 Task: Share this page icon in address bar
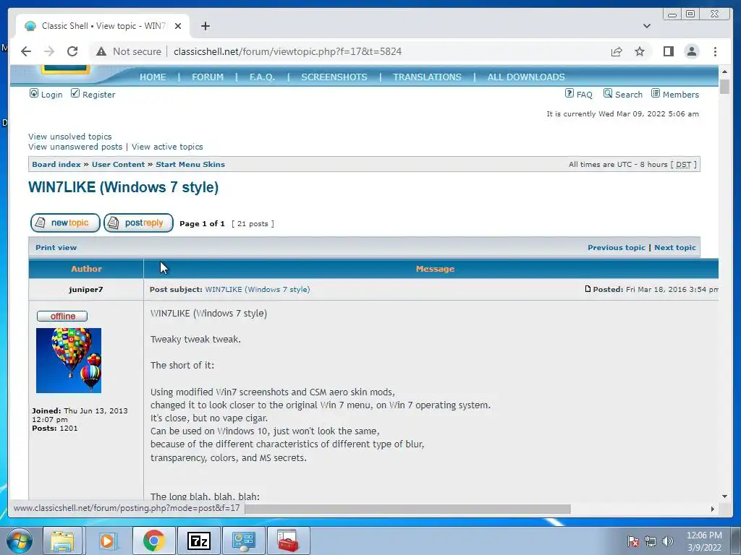tap(617, 51)
